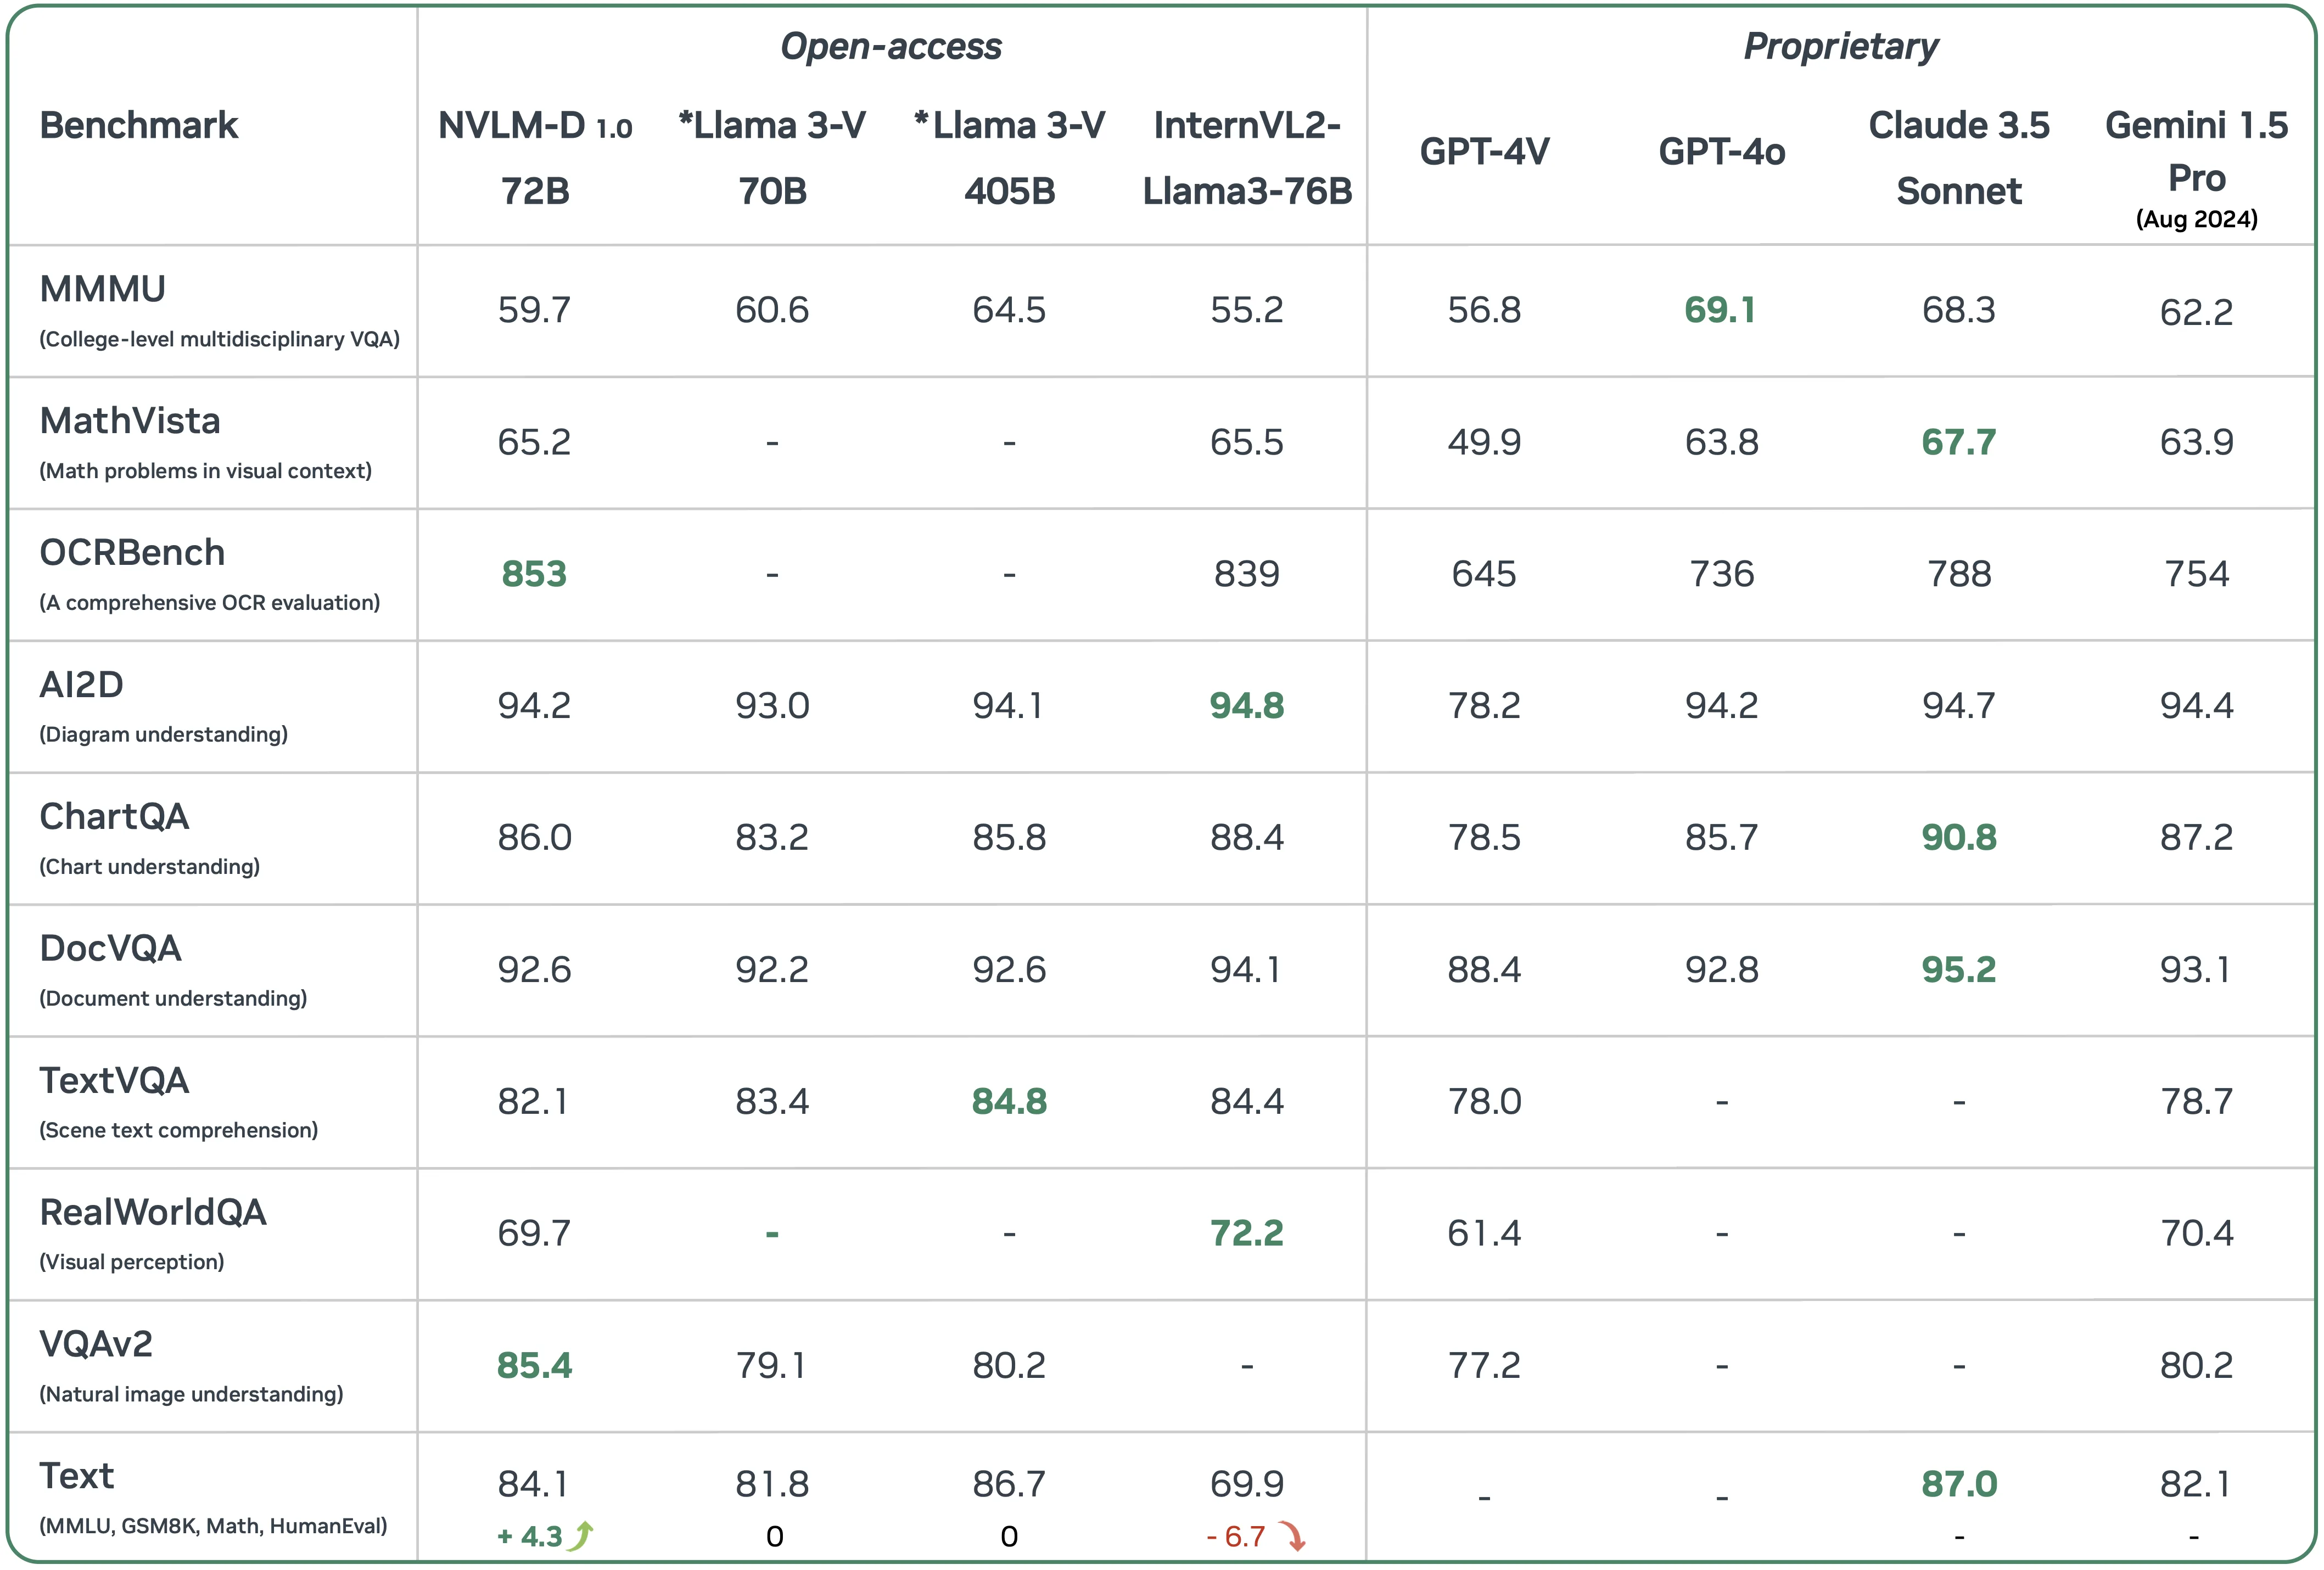2324x1570 pixels.
Task: Click the 839 OCRBench score for InternVL2
Action: coord(1247,574)
